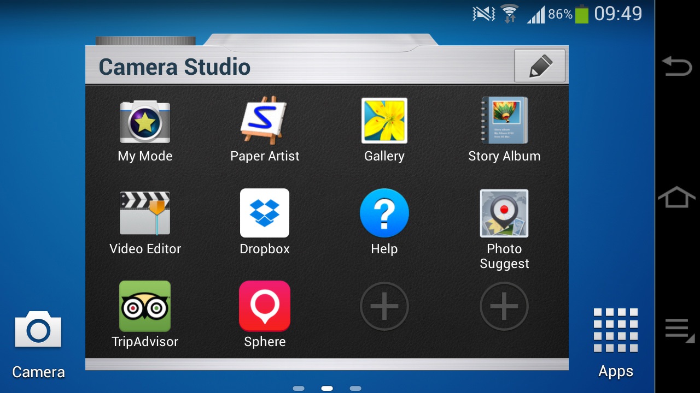Tap the 86% battery percentage text
The image size is (700, 393).
click(x=560, y=14)
